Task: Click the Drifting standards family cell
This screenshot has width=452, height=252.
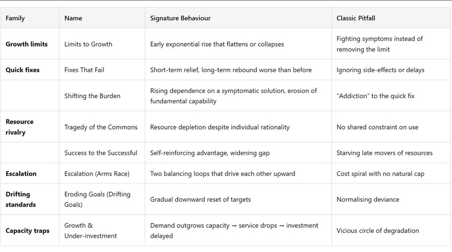Action: pos(21,199)
